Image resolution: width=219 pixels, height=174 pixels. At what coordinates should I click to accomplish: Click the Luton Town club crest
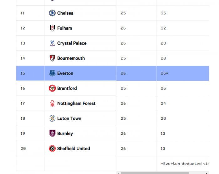click(x=52, y=118)
